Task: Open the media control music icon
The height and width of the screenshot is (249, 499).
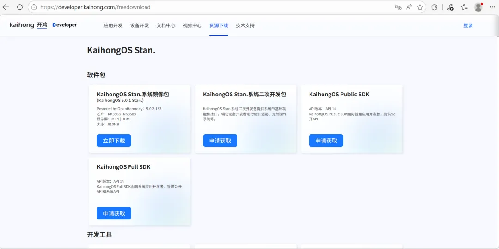Action: tap(450, 7)
